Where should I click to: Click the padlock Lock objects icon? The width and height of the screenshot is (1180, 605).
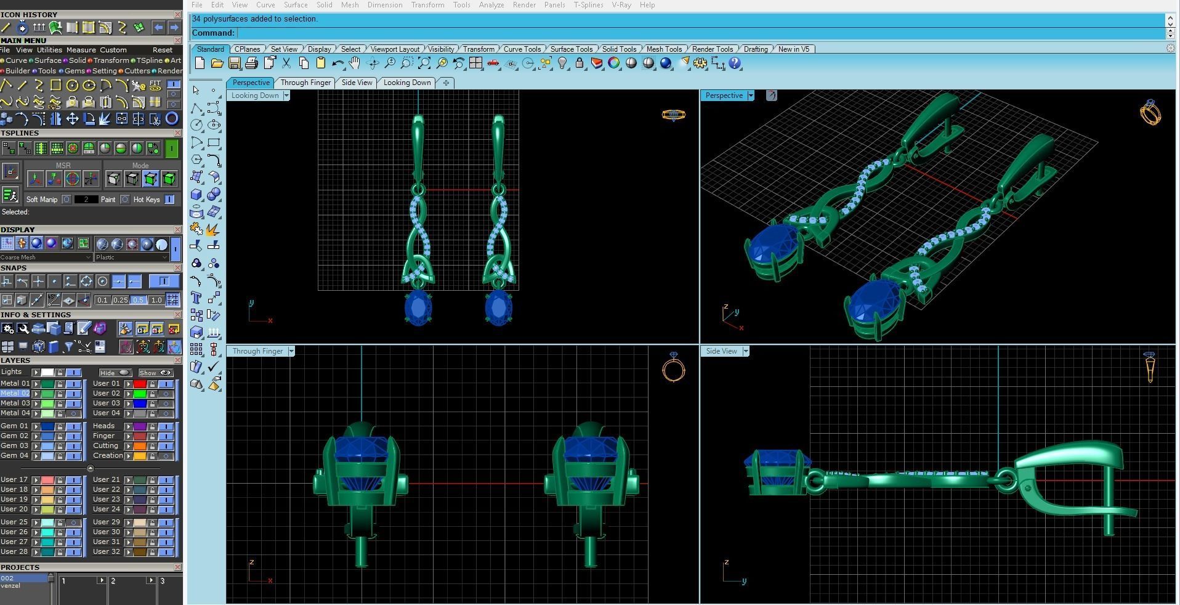[x=579, y=63]
